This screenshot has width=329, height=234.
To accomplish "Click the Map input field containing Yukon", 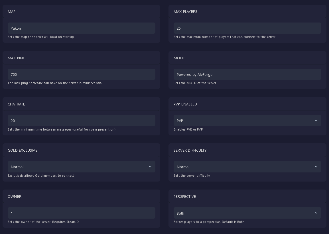I will pyautogui.click(x=81, y=28).
